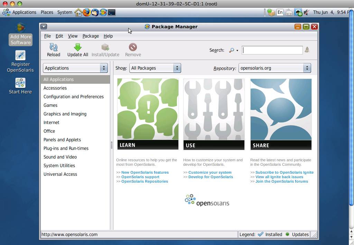Open the Repository opensolaris.org dropdown
This screenshot has width=354, height=245.
click(x=275, y=68)
